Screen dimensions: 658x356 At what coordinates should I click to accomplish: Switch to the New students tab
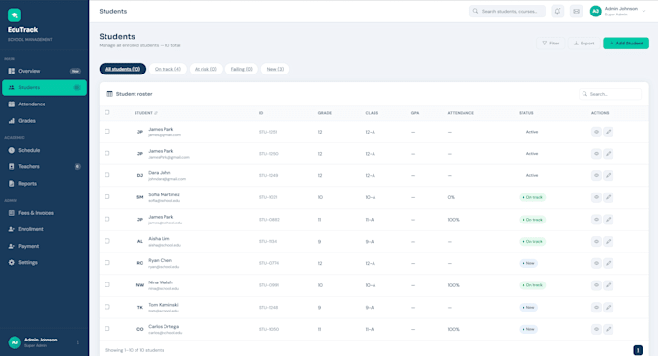tap(275, 69)
